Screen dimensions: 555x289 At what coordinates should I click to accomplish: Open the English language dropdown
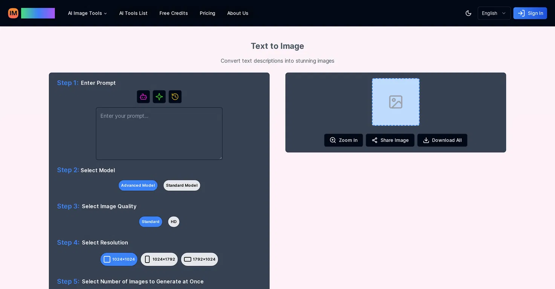(494, 13)
